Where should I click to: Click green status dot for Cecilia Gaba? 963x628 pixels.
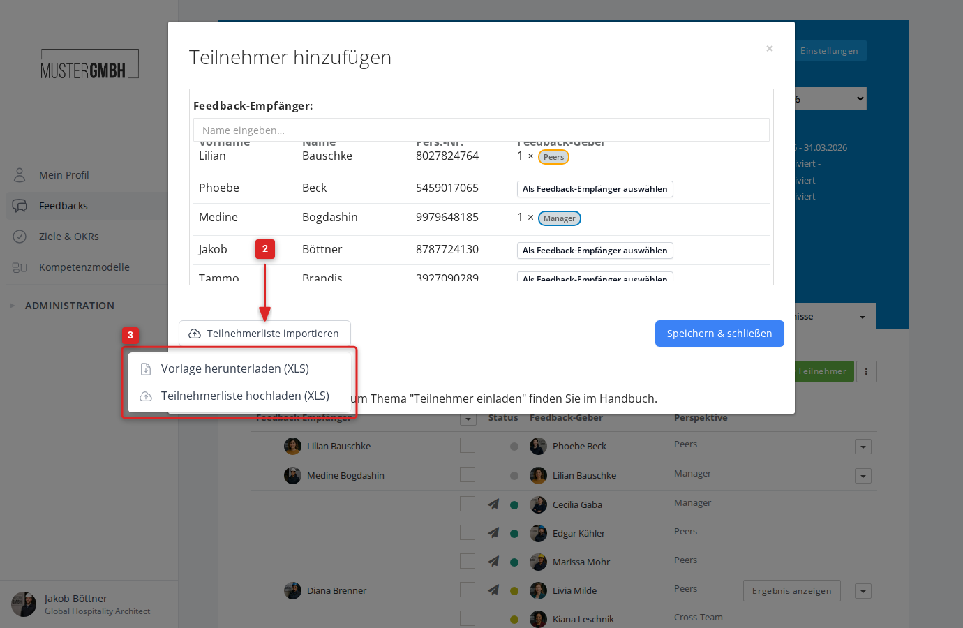514,504
